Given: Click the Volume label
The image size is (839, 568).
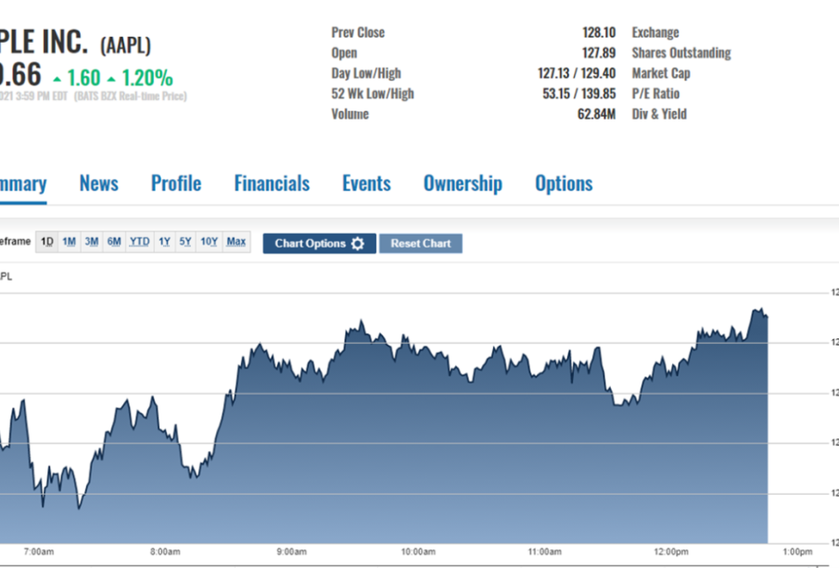Looking at the screenshot, I should [350, 114].
